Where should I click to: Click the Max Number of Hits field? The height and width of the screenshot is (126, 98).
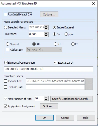[39, 99]
